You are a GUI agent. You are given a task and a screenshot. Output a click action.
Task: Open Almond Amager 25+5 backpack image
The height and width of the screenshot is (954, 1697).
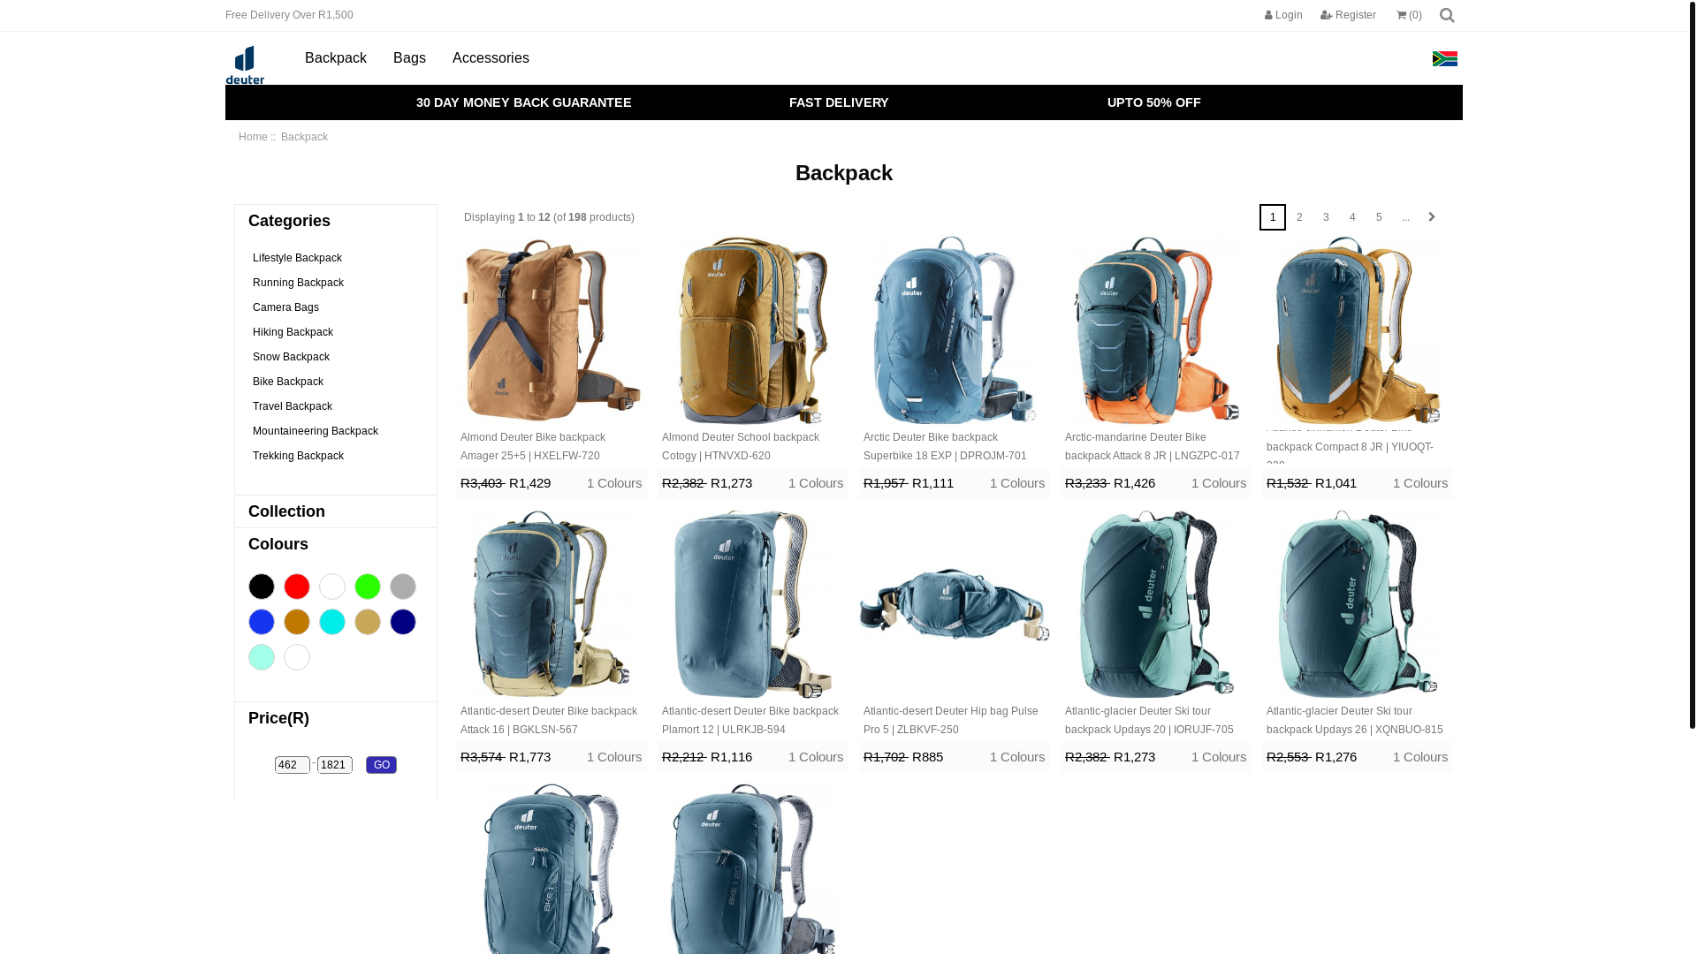click(552, 330)
